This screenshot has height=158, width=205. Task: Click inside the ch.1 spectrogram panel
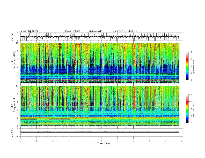tap(100, 63)
